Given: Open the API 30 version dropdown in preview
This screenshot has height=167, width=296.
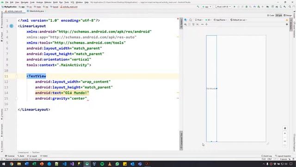Looking at the screenshot, I should 208,20.
